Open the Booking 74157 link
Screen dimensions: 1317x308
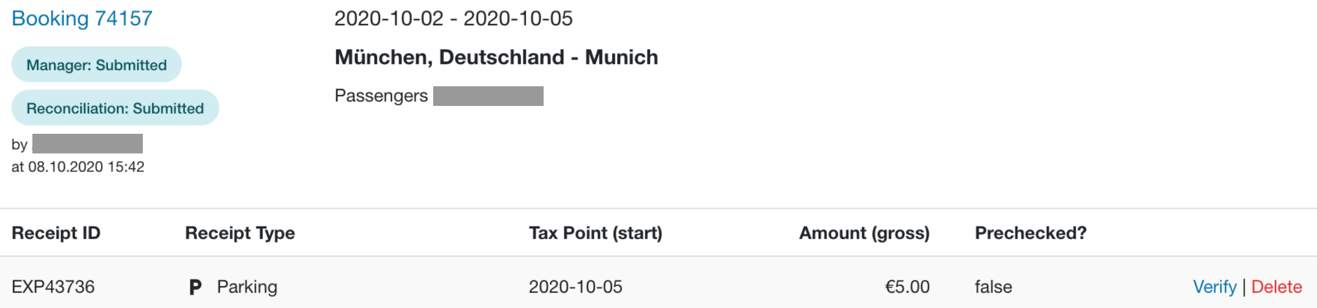pos(82,19)
